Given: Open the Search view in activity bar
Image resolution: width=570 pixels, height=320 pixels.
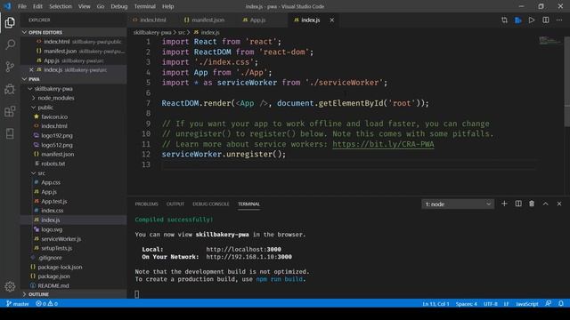Looking at the screenshot, I should [10, 44].
